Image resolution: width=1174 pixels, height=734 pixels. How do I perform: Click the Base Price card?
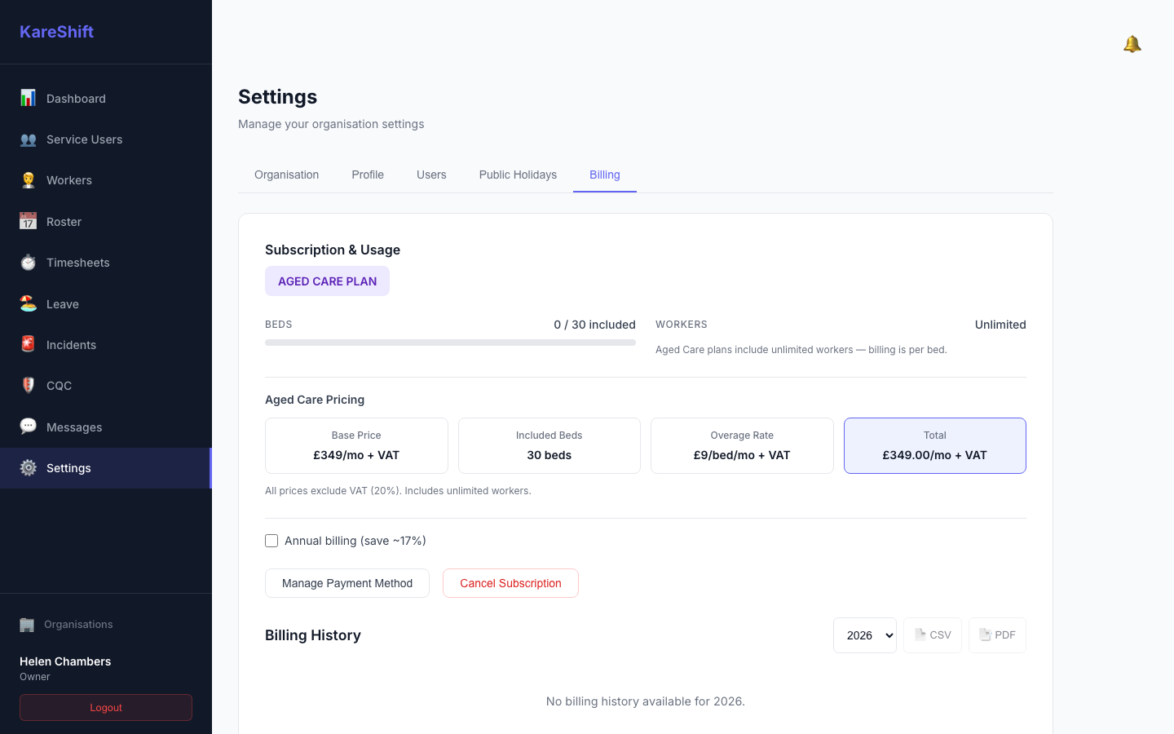pyautogui.click(x=356, y=445)
